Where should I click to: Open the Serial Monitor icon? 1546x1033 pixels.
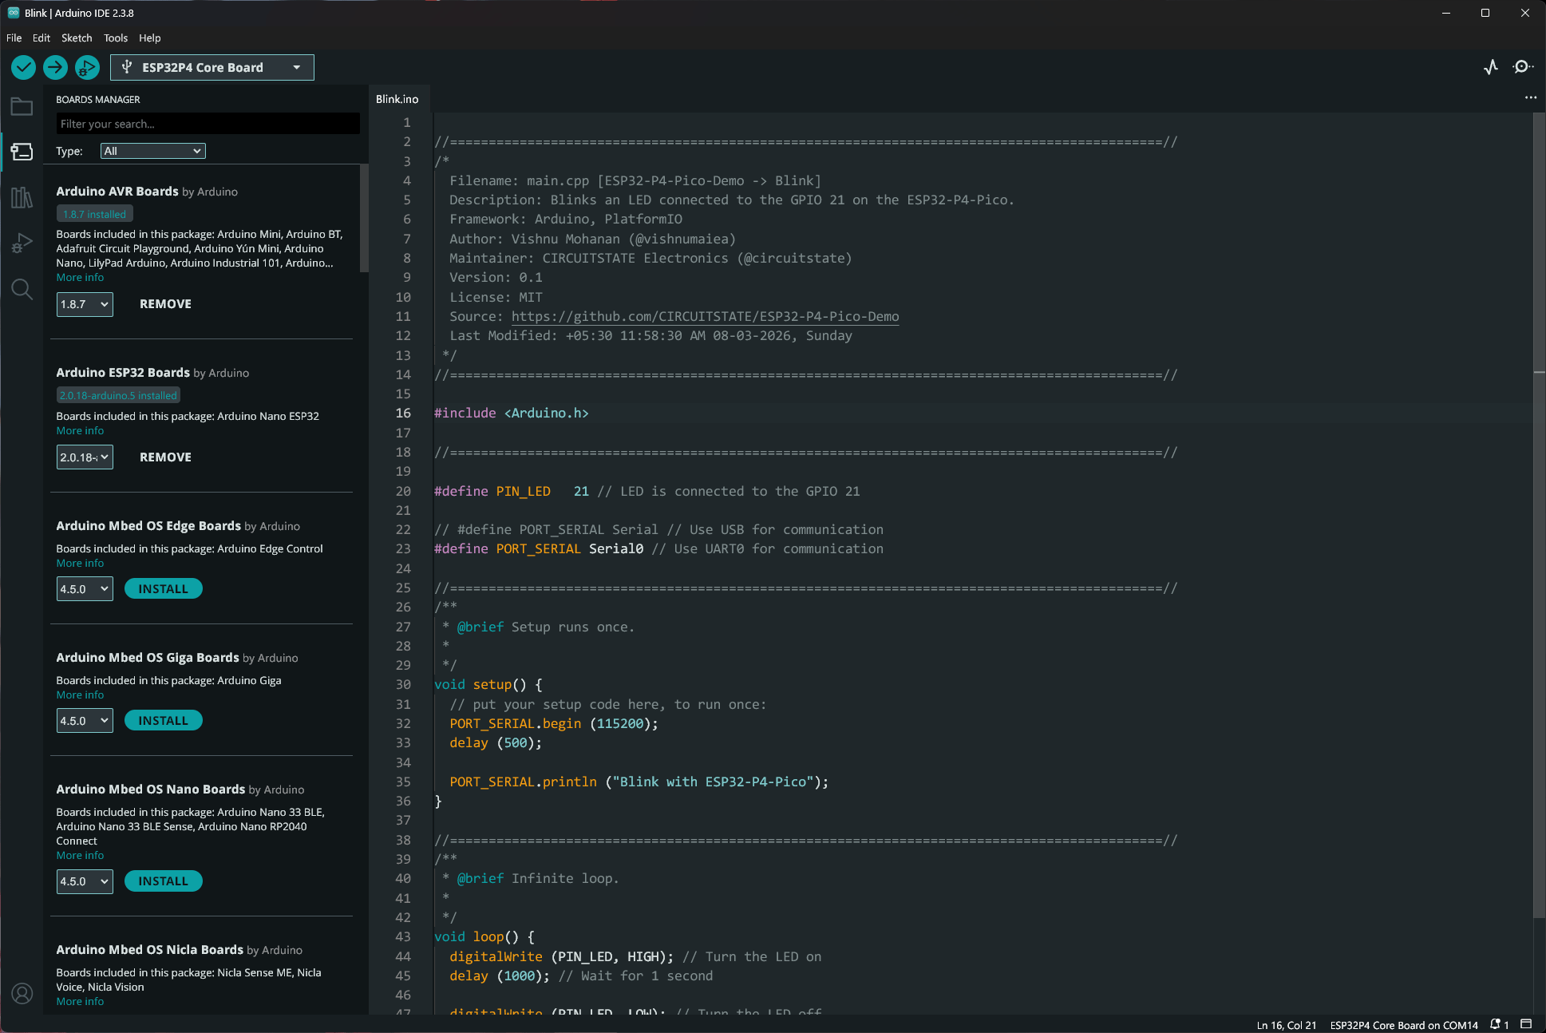point(1523,67)
